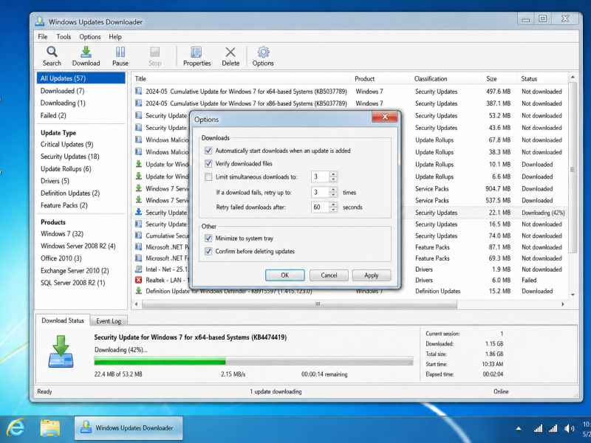Click the retry seconds field showing 60
591x443 pixels.
[x=321, y=207]
